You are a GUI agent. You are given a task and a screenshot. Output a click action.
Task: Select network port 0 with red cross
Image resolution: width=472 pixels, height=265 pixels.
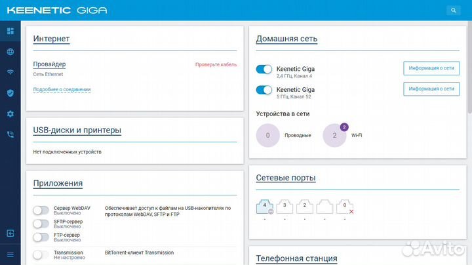(345, 207)
